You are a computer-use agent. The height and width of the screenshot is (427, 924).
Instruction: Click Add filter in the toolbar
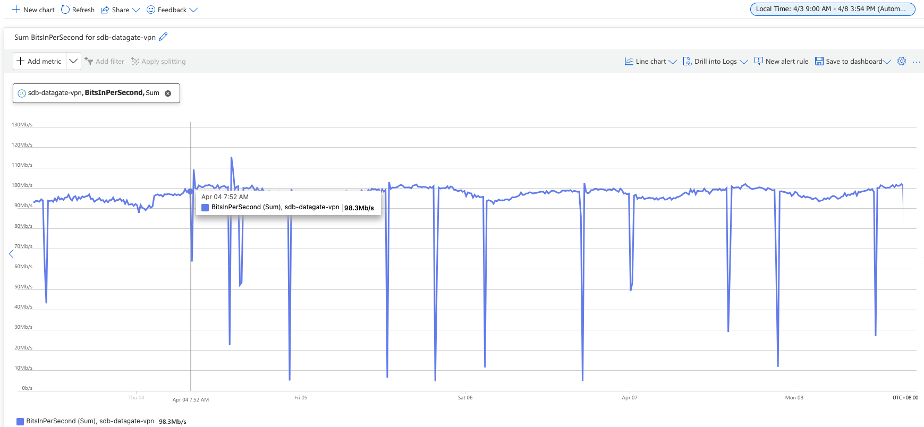(x=104, y=61)
